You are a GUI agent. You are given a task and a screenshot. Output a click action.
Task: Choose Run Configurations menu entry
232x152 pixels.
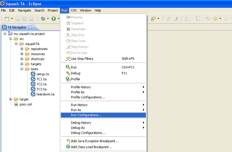[103, 115]
